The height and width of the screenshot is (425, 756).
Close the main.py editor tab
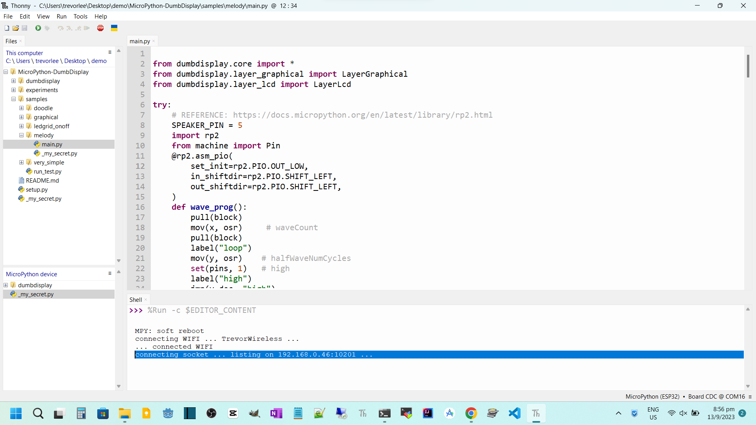point(154,41)
